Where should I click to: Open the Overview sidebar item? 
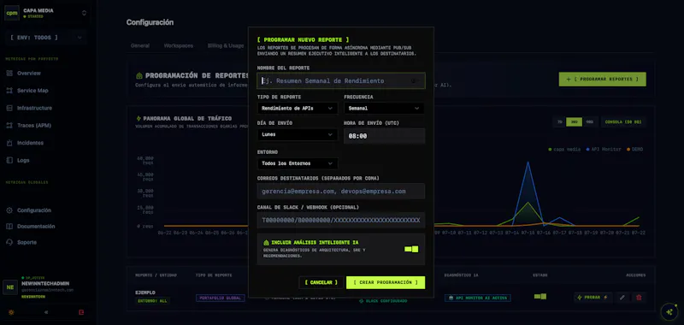point(29,74)
